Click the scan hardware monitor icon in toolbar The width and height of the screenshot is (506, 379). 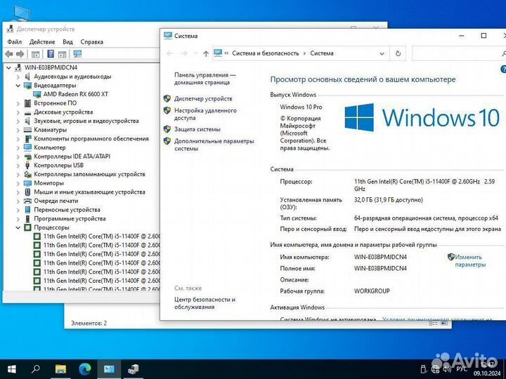tap(77, 54)
